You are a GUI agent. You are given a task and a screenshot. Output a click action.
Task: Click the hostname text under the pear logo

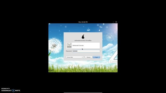[x=83, y=41]
